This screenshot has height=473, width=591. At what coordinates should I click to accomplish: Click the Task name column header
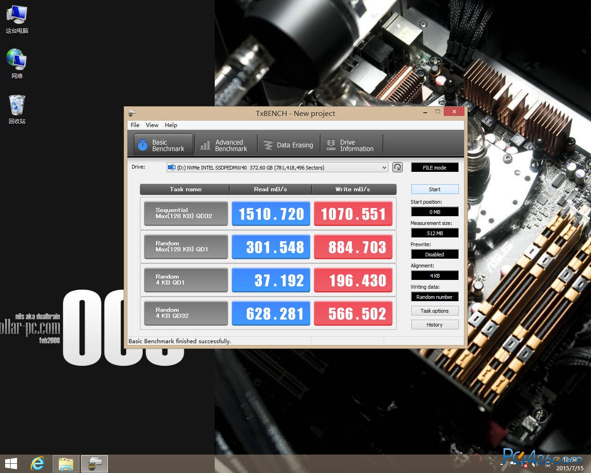(x=185, y=189)
